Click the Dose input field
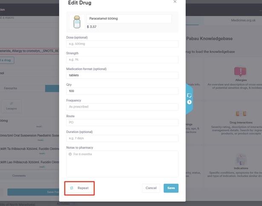The image size is (262, 206). click(122, 44)
